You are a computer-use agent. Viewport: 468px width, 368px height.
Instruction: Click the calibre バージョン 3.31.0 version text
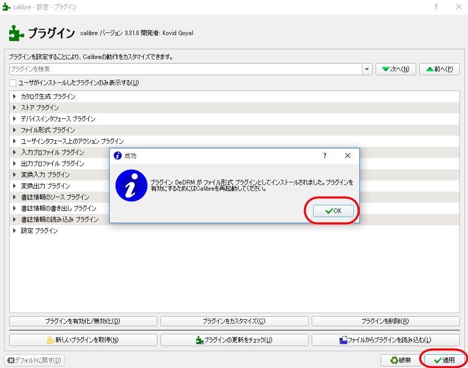click(110, 33)
